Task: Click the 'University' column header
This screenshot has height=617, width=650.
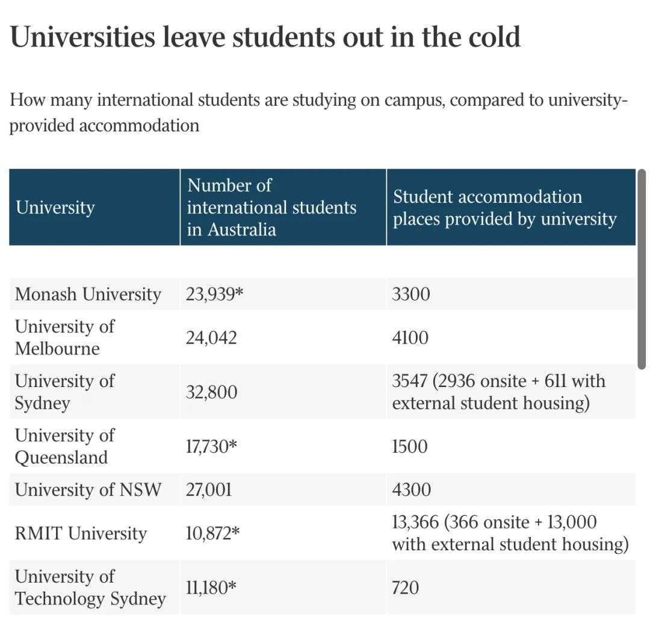Action: click(x=55, y=208)
